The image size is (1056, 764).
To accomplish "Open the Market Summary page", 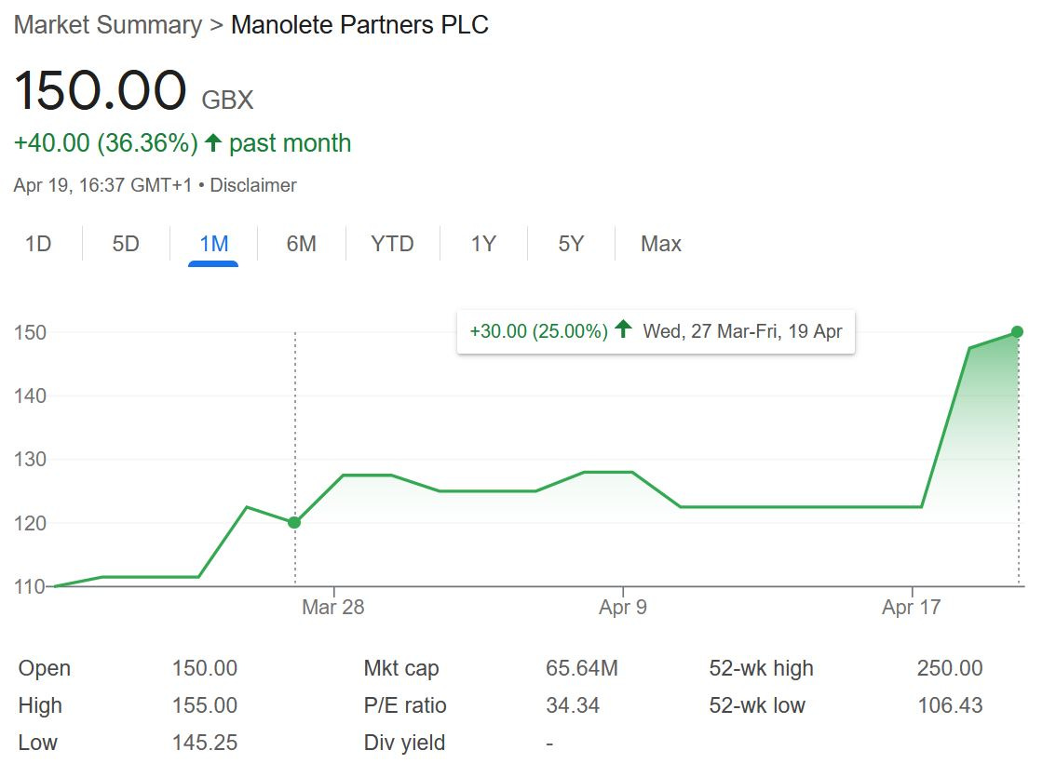I will (106, 25).
